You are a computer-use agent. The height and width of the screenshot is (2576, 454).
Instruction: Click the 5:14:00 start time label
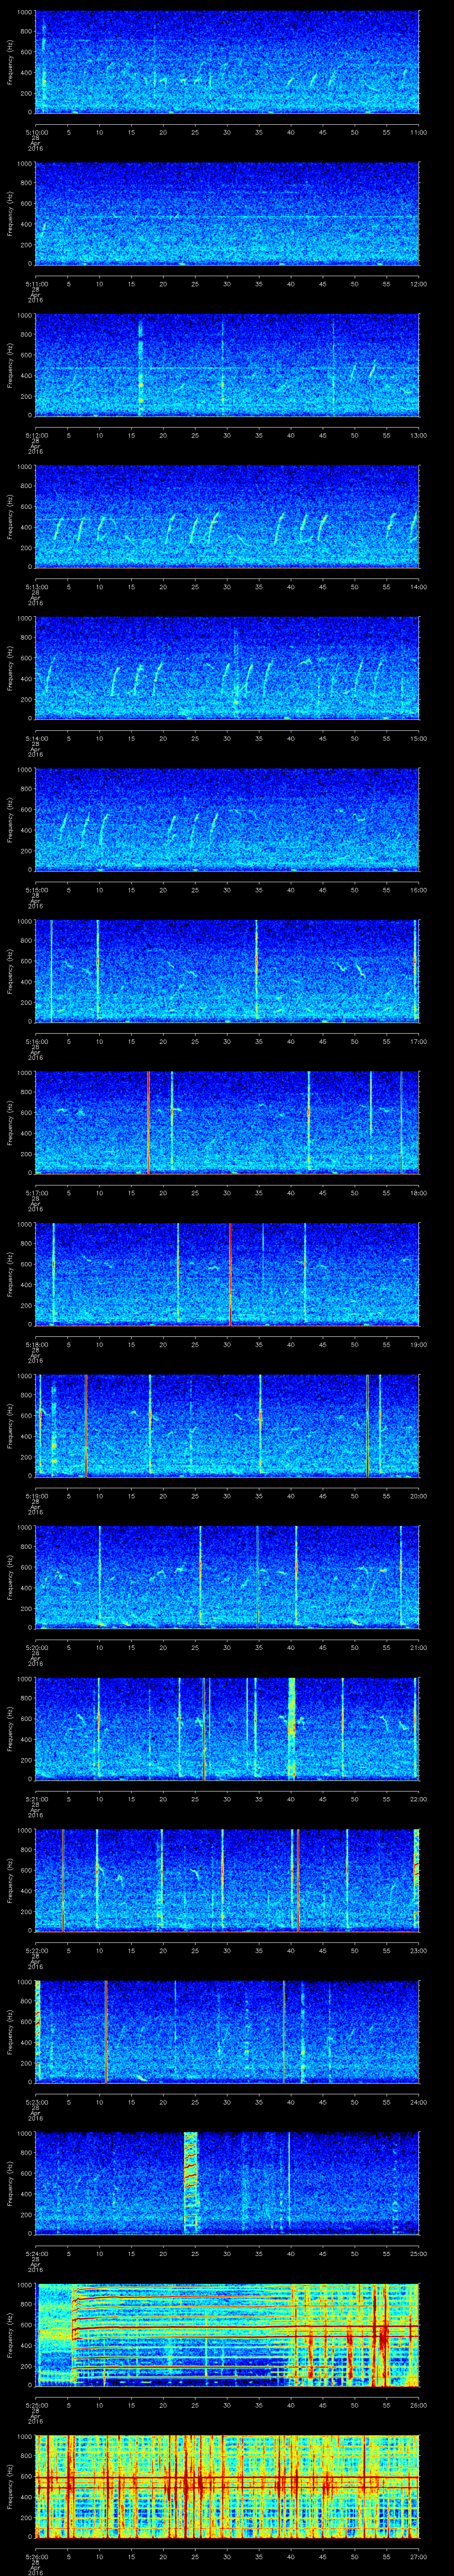point(36,738)
